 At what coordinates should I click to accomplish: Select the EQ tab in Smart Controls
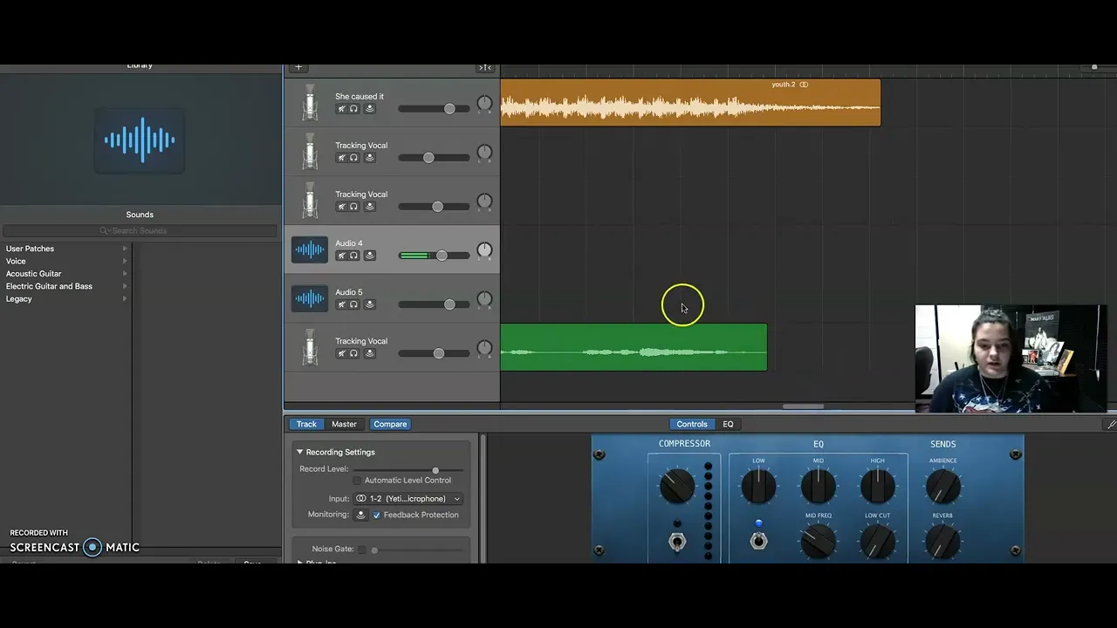click(728, 424)
